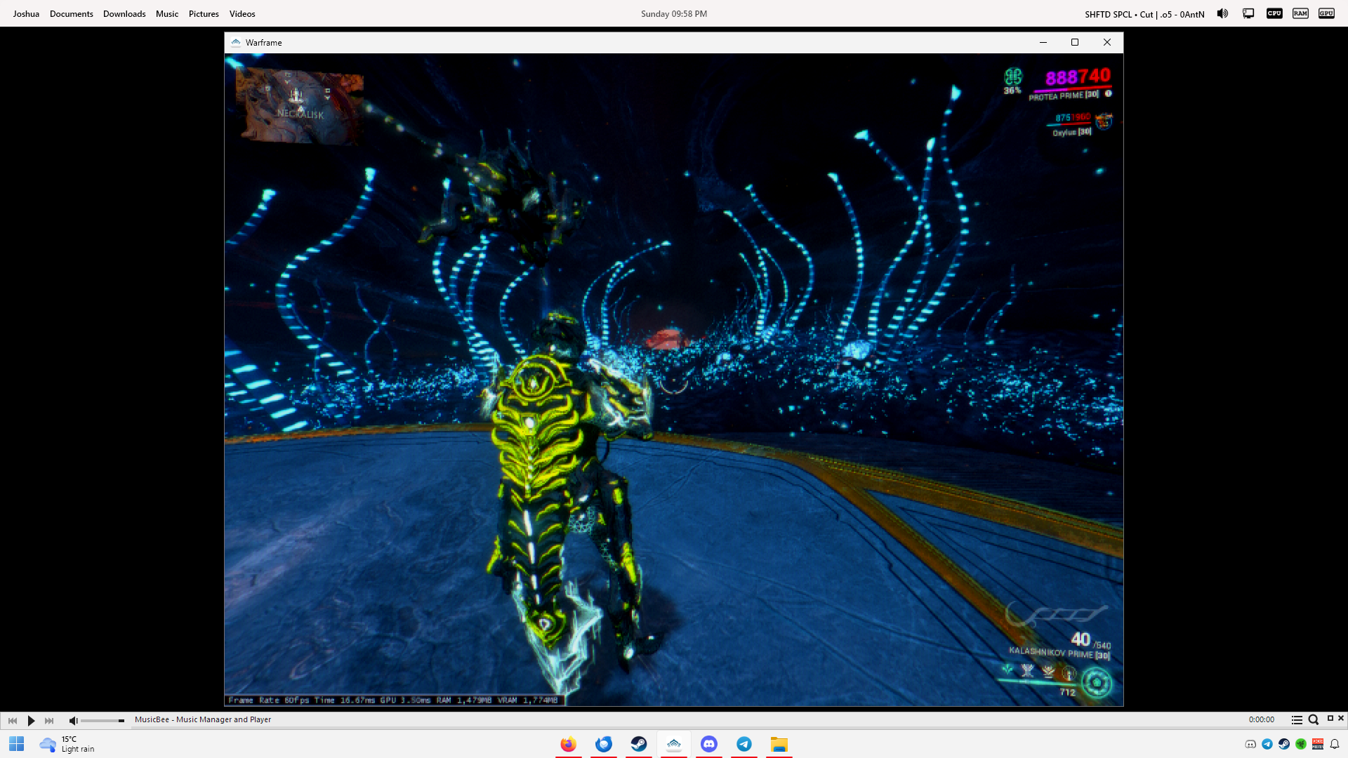The width and height of the screenshot is (1348, 758).
Task: Play the track in MusicBee
Action: pos(31,720)
